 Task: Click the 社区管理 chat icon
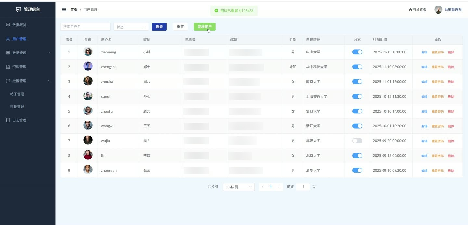point(8,81)
